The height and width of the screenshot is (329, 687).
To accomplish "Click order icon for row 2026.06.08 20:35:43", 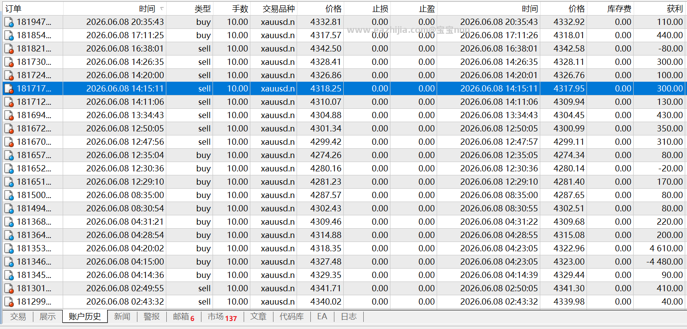I will 9,22.
